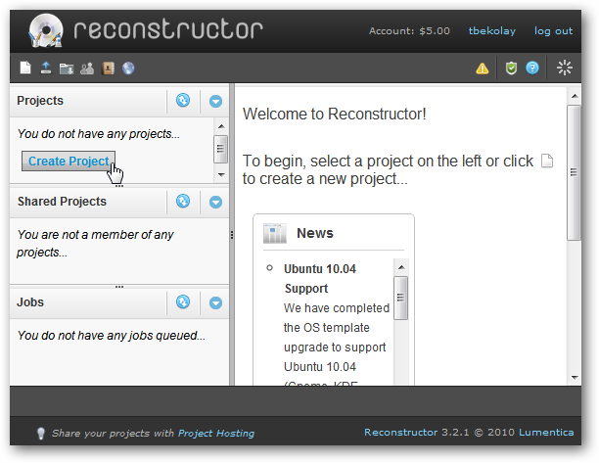Image resolution: width=599 pixels, height=463 pixels.
Task: Click the users group icon in toolbar
Action: [x=87, y=69]
